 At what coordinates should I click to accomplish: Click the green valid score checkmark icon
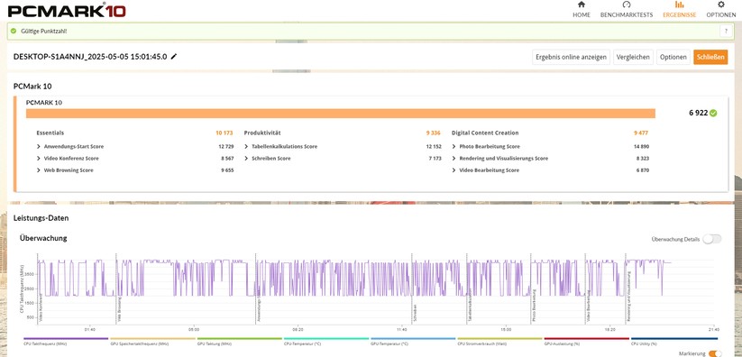tap(14, 32)
